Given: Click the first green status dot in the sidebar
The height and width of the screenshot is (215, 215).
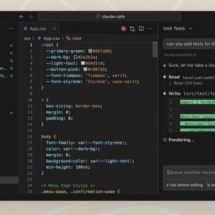Looking at the screenshot, I should (11, 46).
